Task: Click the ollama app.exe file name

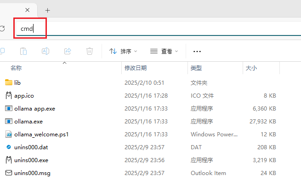Action: point(34,109)
